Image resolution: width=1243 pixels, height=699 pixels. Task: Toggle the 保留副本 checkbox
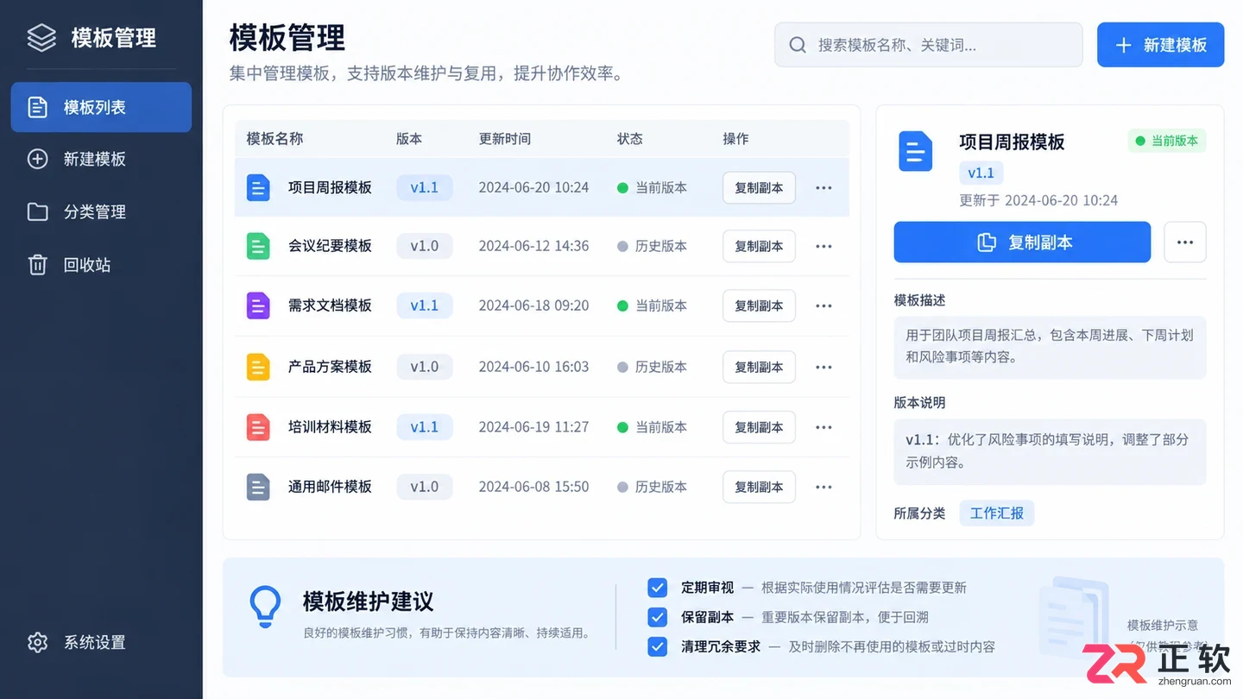click(658, 617)
